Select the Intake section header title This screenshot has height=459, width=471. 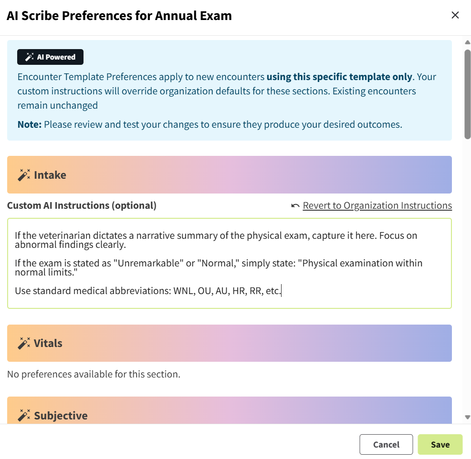coord(50,175)
